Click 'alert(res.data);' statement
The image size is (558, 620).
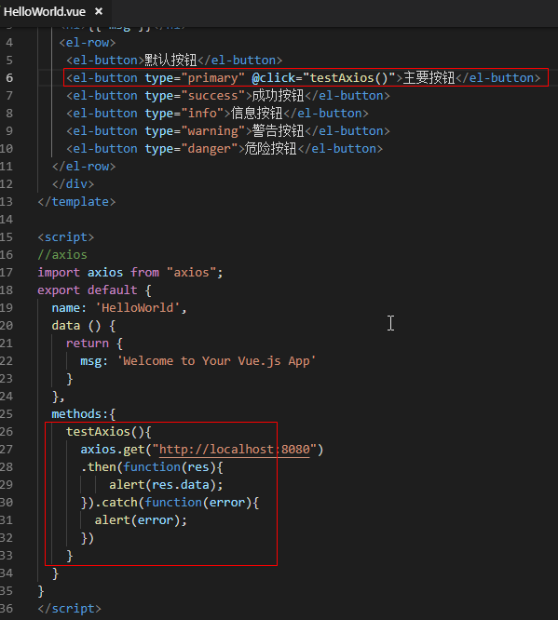click(166, 485)
